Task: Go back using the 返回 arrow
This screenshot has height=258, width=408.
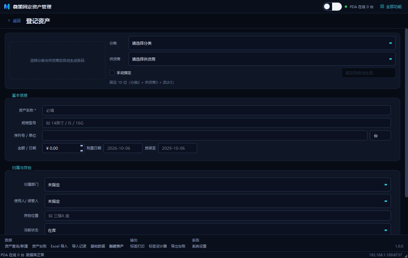Action: [x=14, y=21]
